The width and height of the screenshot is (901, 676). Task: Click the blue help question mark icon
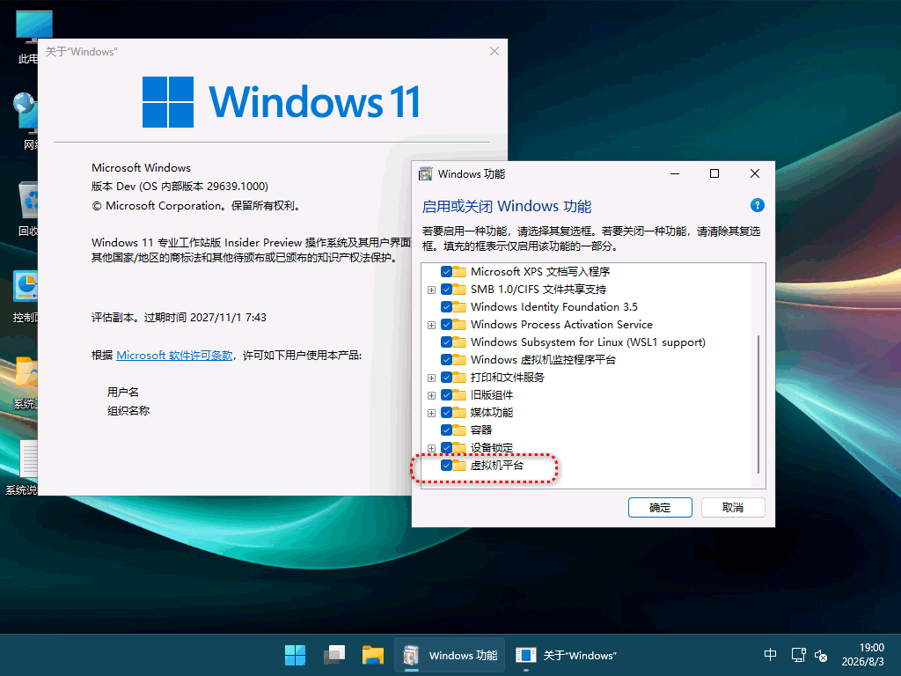(x=757, y=205)
